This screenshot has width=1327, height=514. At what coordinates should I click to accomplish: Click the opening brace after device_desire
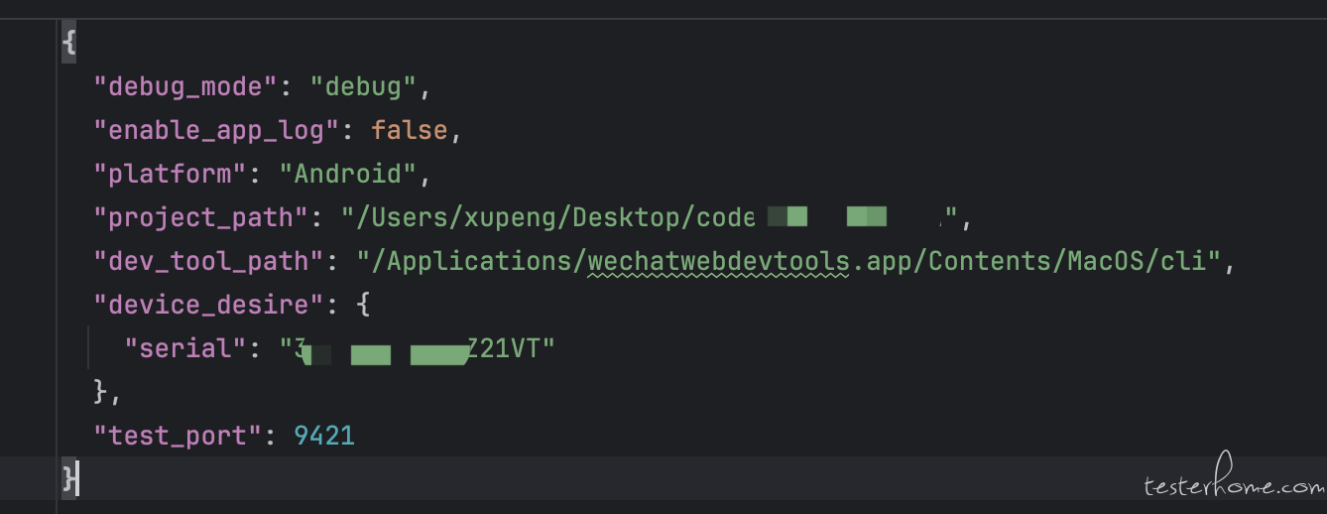[x=363, y=304]
